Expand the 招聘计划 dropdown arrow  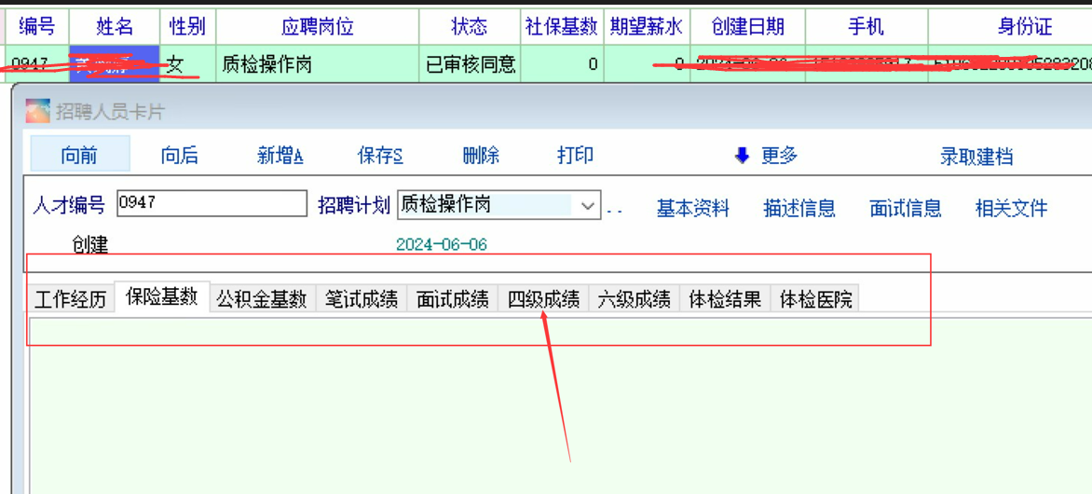588,205
